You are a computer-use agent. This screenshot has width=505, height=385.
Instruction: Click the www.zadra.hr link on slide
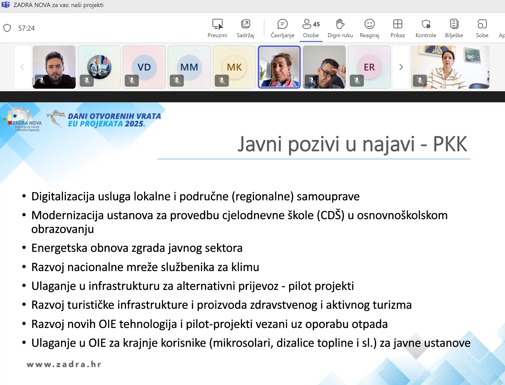[x=64, y=364]
